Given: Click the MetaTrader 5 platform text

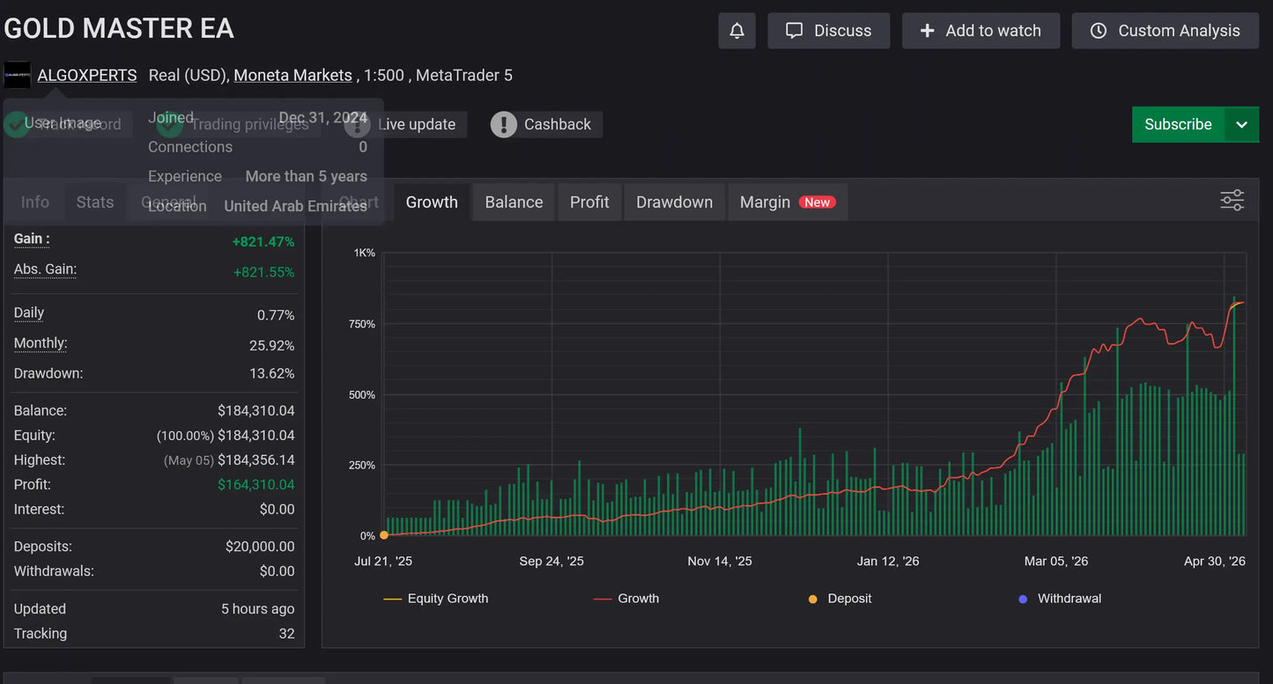Looking at the screenshot, I should point(464,75).
